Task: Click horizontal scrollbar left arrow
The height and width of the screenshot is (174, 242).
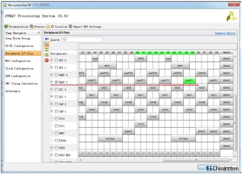Action: pos(80,160)
